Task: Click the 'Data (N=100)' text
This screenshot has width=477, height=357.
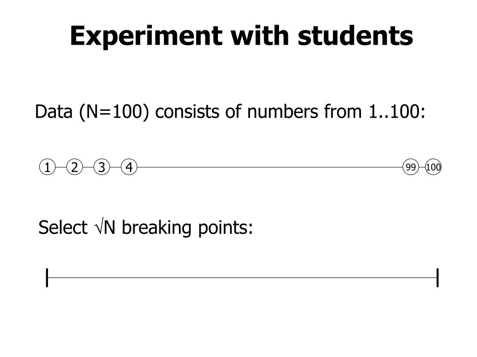Action: click(x=92, y=112)
